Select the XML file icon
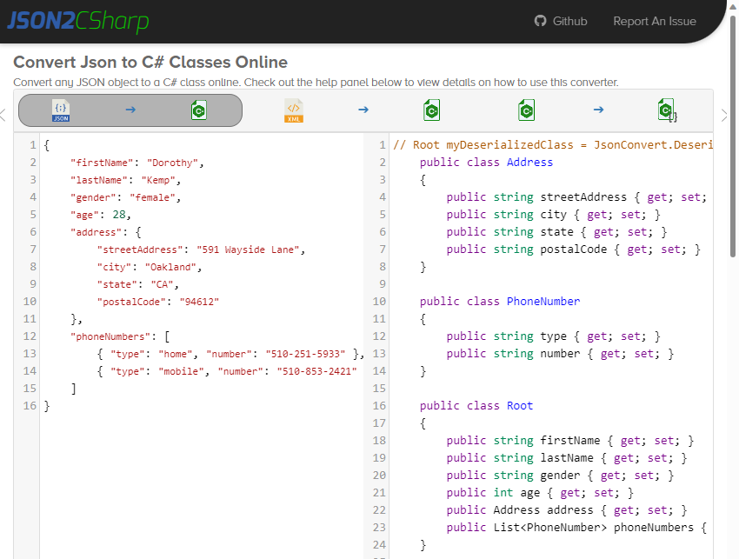This screenshot has width=739, height=559. point(294,110)
